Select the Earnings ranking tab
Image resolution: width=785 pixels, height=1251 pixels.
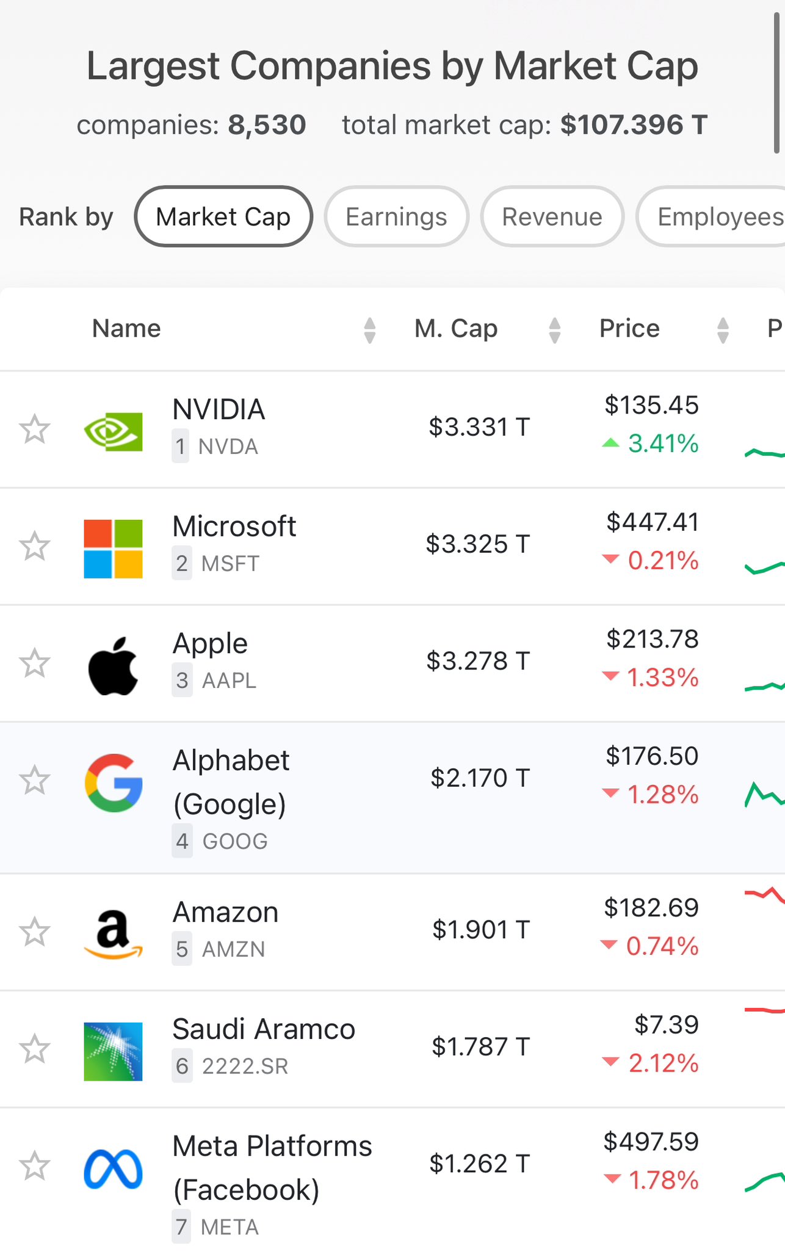pos(397,216)
